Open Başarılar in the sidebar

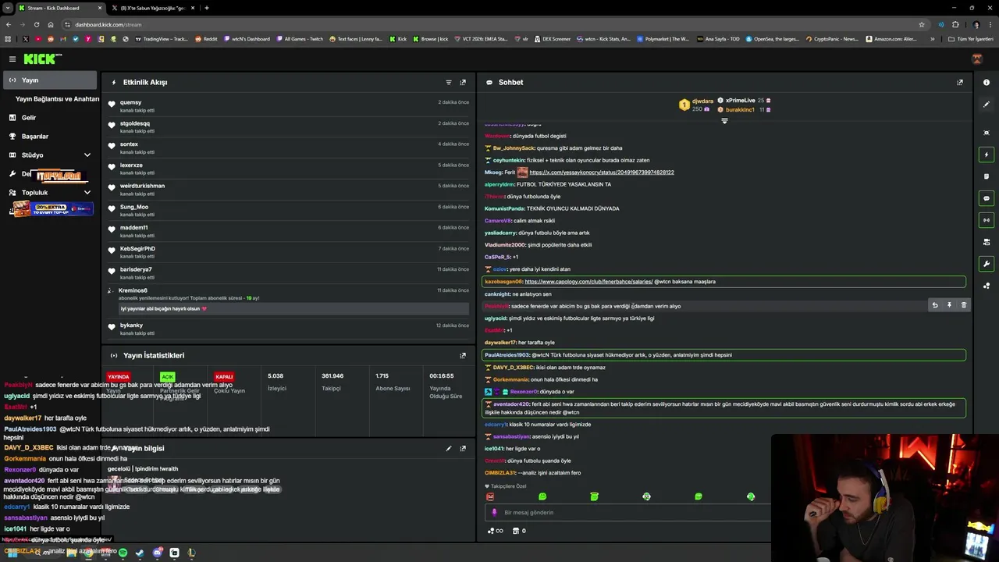point(49,137)
